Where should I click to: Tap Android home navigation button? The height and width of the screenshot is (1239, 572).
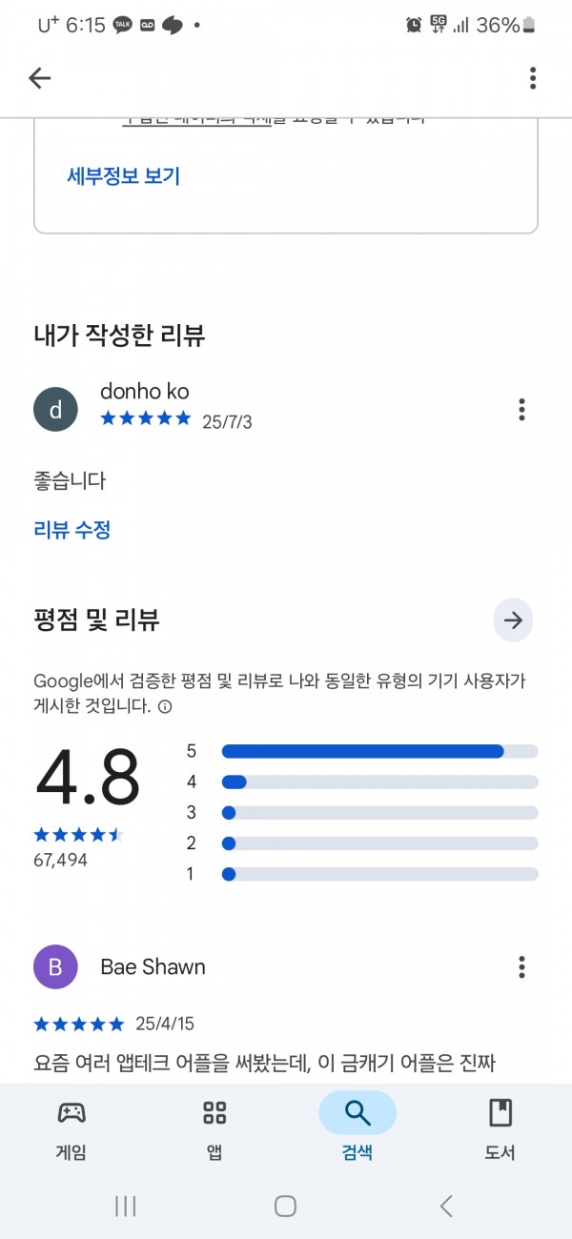(285, 1206)
